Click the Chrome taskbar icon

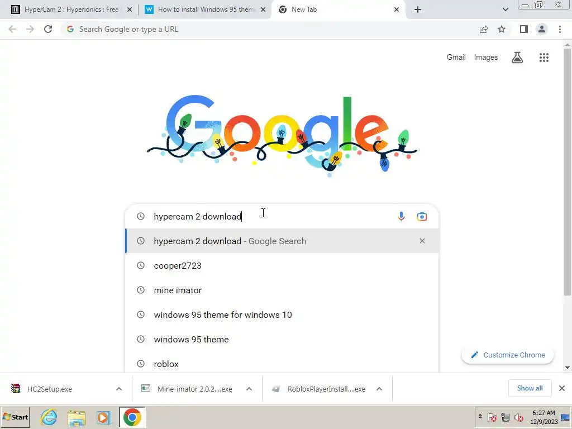pos(132,417)
